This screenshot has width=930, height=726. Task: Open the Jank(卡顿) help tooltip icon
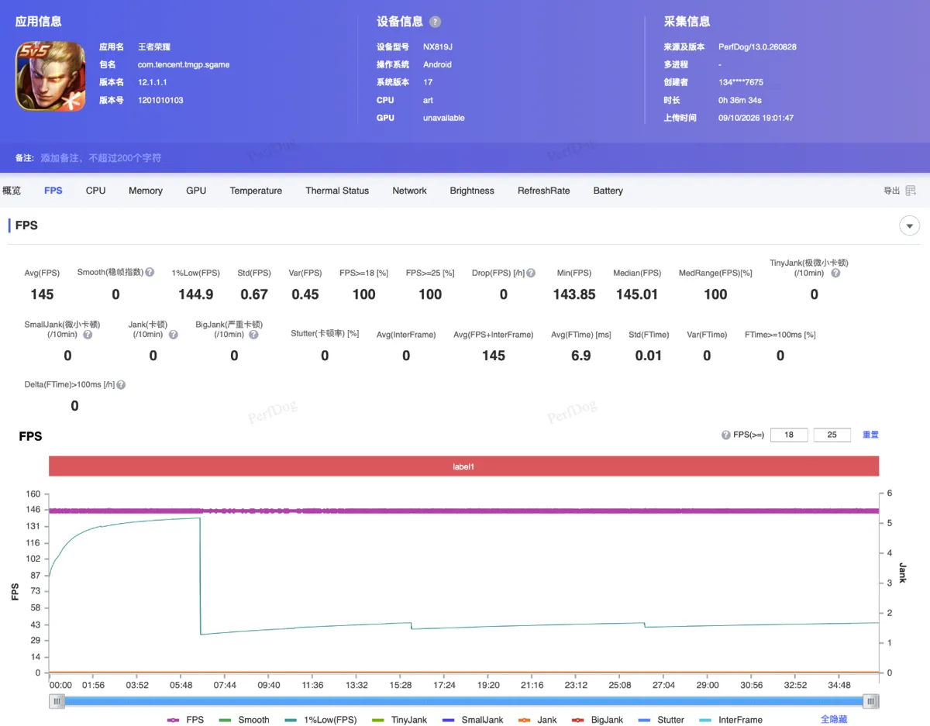(173, 335)
